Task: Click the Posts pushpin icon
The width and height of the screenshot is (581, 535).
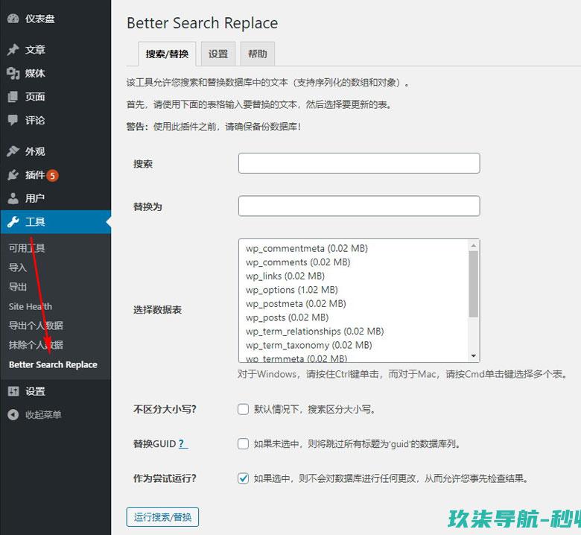Action: click(13, 50)
